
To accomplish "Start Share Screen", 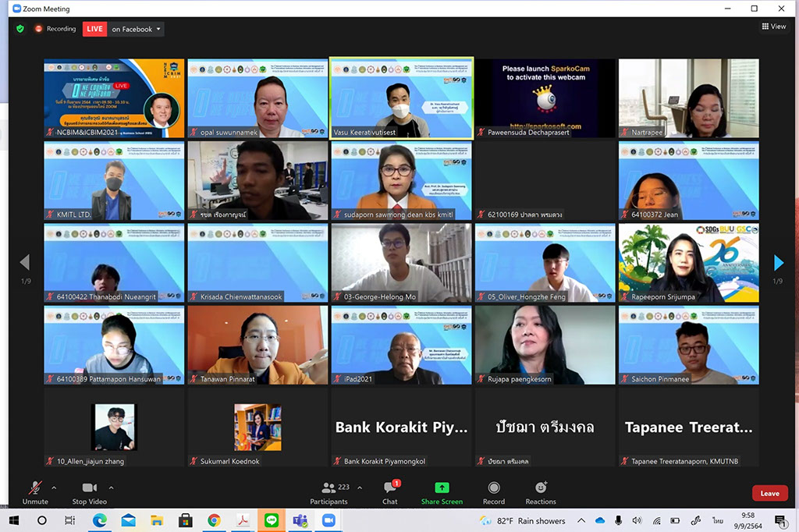I will (442, 492).
